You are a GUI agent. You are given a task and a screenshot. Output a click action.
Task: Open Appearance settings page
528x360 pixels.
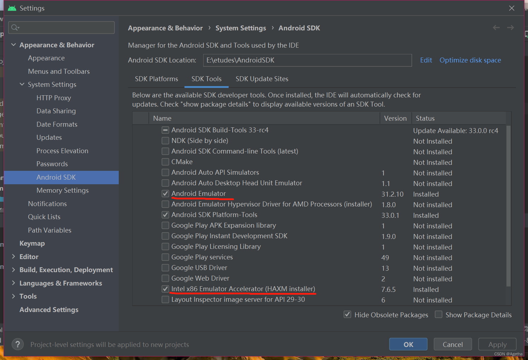tap(46, 58)
